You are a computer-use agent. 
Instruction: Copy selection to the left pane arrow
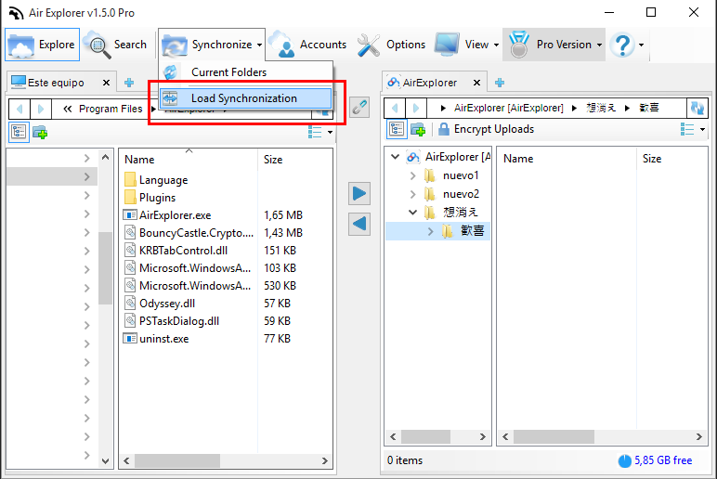point(359,224)
